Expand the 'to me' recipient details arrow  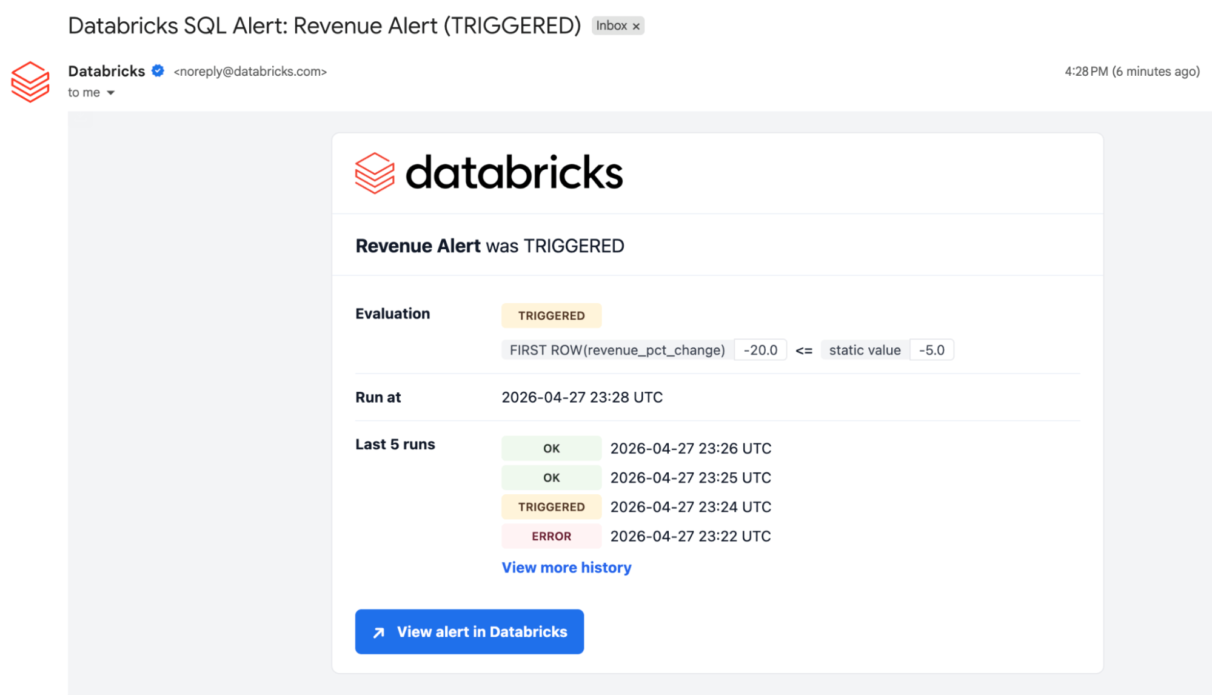point(111,93)
